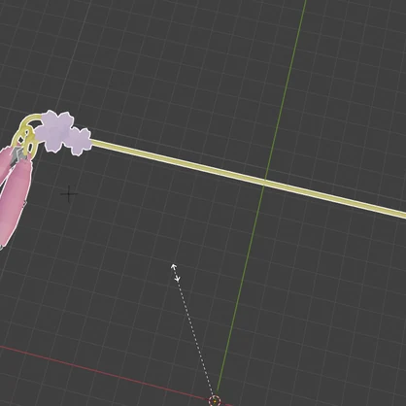
Task: Click the small gray clip on tassel side
Action: (24, 204)
